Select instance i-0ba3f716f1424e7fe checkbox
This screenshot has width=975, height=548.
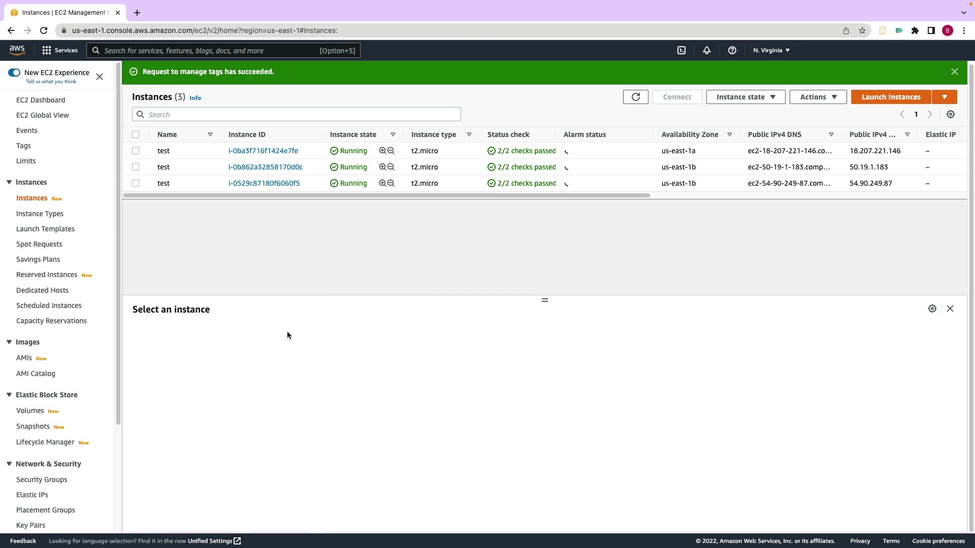[x=136, y=151]
